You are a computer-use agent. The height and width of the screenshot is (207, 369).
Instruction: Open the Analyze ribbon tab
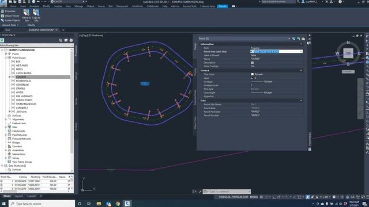(x=58, y=6)
